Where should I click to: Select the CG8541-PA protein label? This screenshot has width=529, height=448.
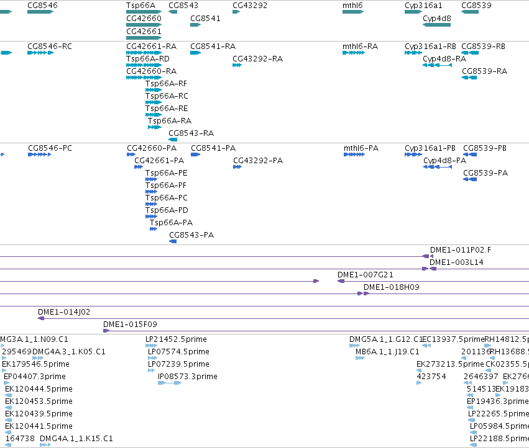coord(213,148)
